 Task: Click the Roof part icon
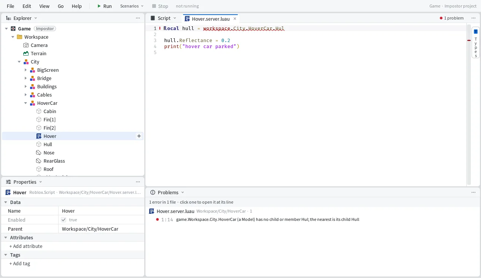pyautogui.click(x=39, y=169)
